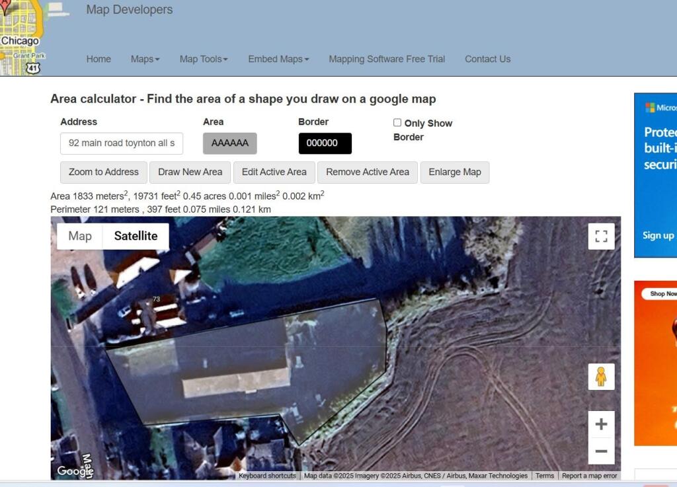Screen dimensions: 677x487
Task: Click the Address input field
Action: [122, 143]
